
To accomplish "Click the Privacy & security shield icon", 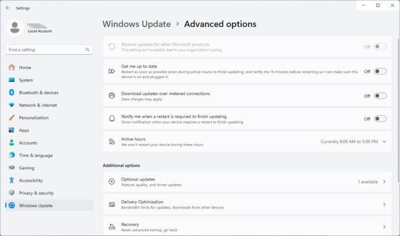I will click(11, 193).
